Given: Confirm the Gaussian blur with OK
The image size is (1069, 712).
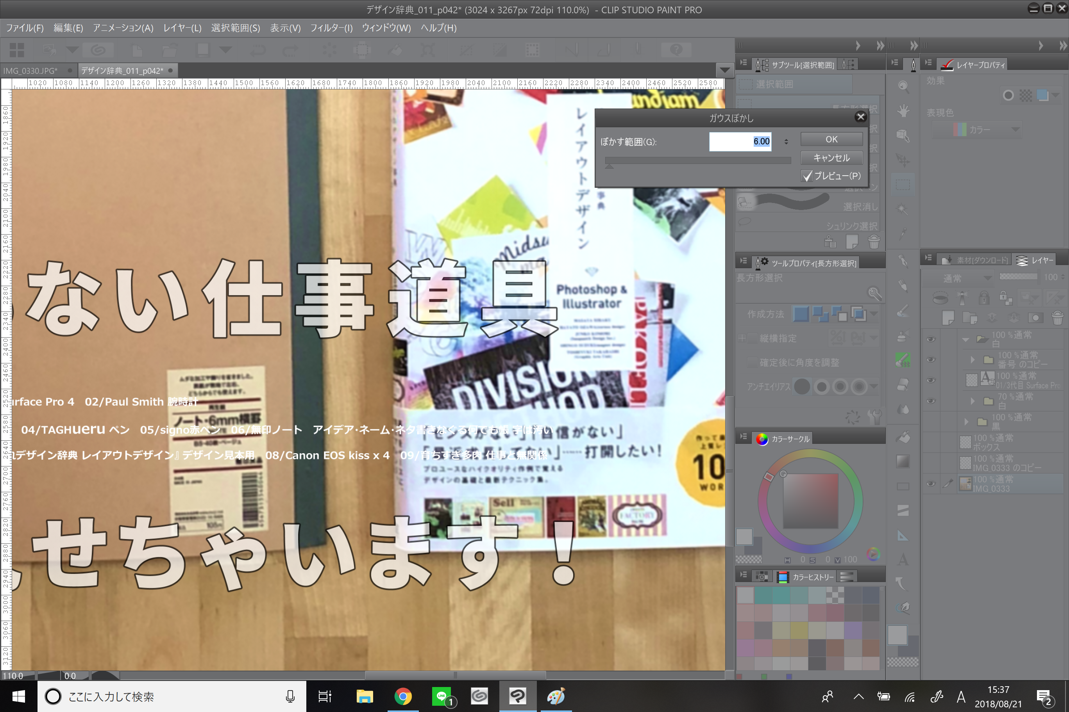Looking at the screenshot, I should point(831,139).
